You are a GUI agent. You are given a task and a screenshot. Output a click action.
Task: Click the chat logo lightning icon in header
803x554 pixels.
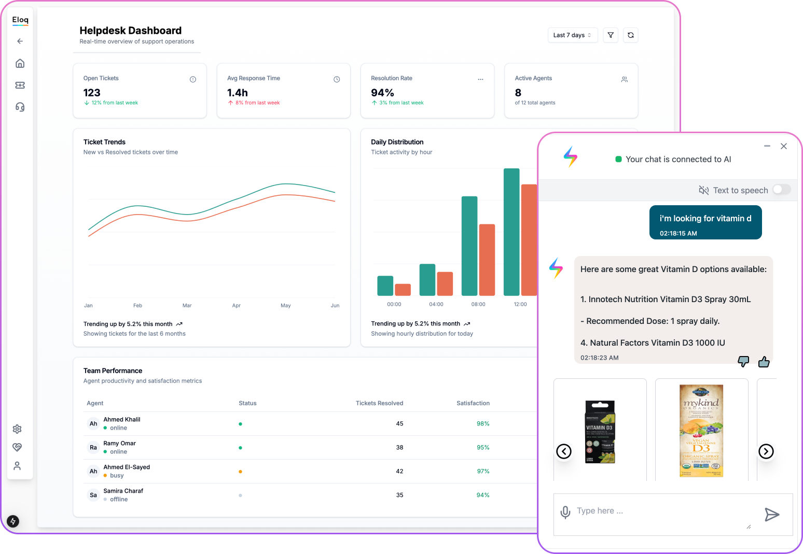[570, 157]
